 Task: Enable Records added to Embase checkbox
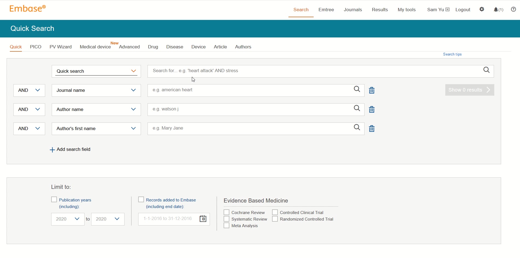point(141,200)
